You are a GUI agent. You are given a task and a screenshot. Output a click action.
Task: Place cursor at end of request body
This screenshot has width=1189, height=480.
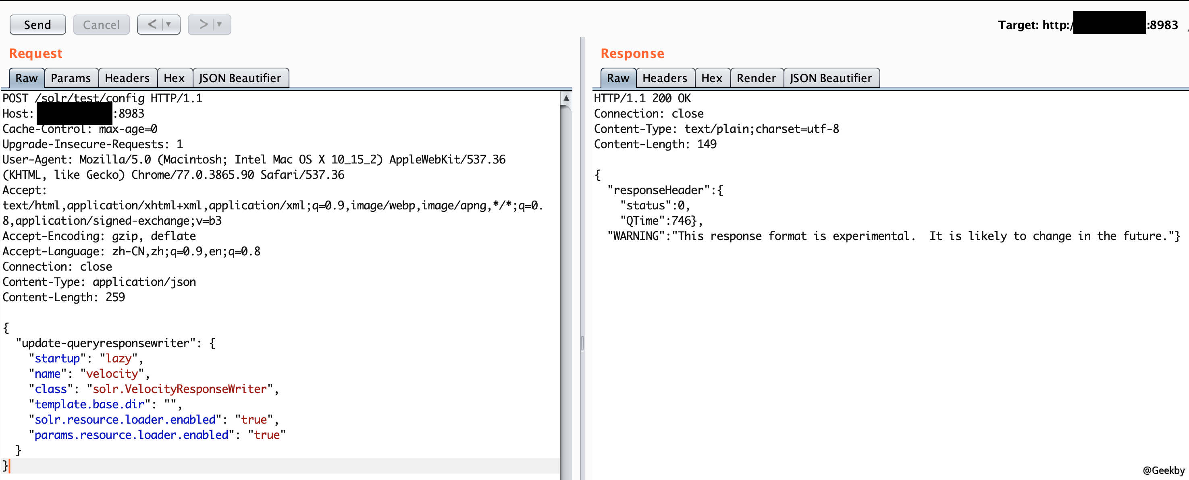tap(9, 466)
